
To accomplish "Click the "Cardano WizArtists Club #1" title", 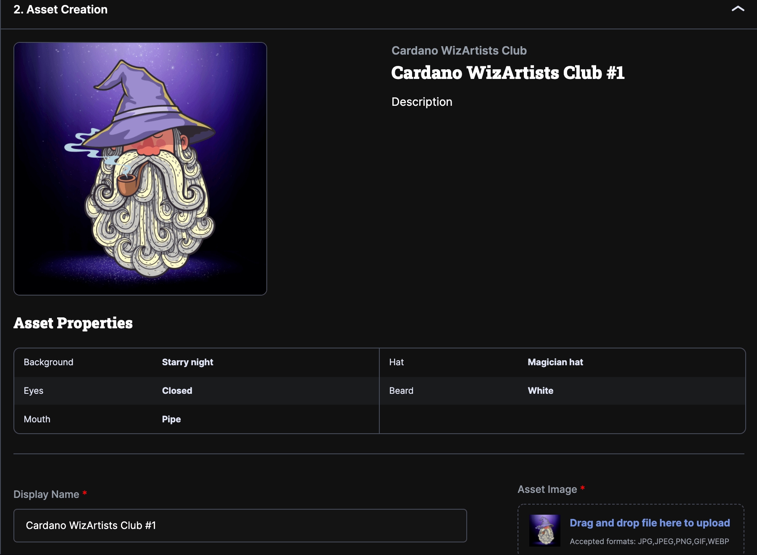I will tap(507, 73).
